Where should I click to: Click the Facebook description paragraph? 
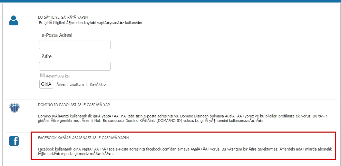tap(185, 152)
